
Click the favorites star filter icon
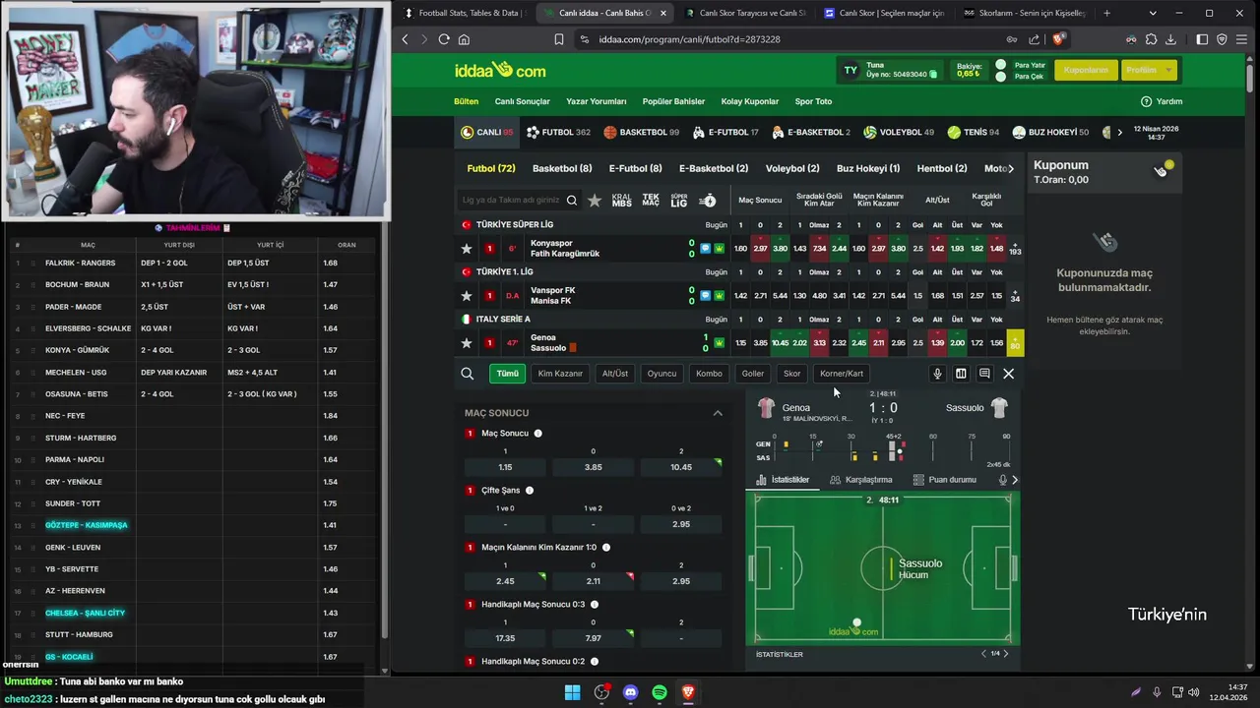tap(595, 201)
